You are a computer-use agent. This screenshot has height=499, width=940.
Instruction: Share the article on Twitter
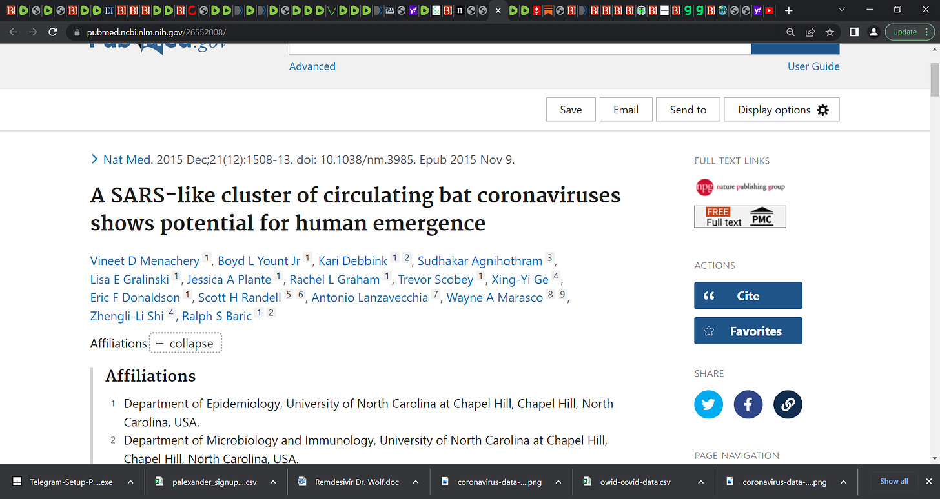(708, 404)
